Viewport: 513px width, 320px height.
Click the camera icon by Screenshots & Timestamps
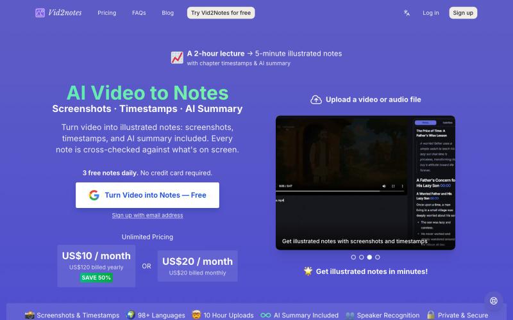[29, 315]
